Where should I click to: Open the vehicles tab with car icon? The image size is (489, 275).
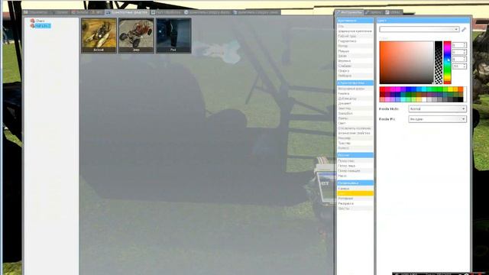tap(127, 12)
